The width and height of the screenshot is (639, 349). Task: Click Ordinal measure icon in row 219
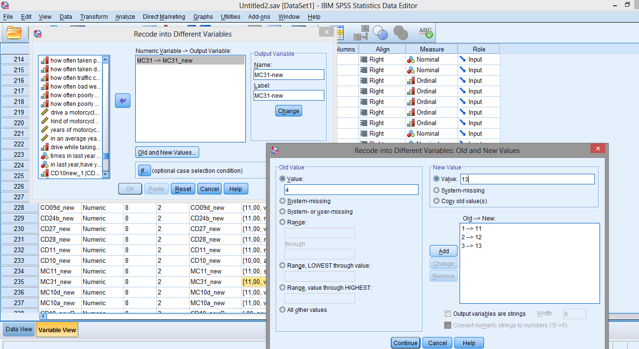pos(411,113)
